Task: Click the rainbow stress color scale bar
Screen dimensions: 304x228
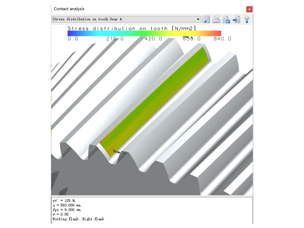Action: tap(144, 33)
